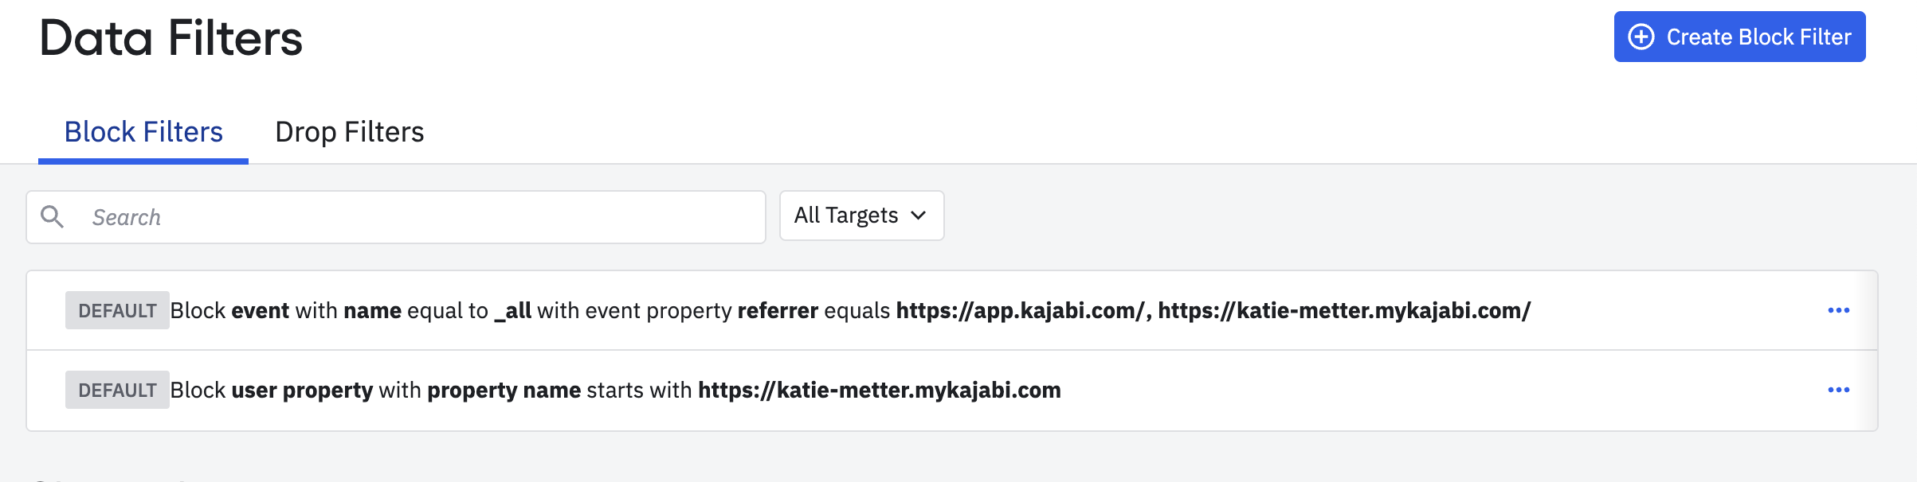
Task: Open three-dot menu for the referrer event filter
Action: (x=1839, y=310)
